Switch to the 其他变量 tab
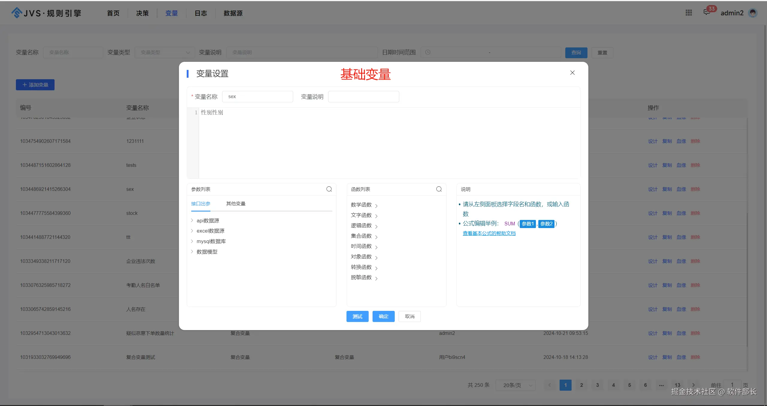This screenshot has width=767, height=406. point(236,204)
